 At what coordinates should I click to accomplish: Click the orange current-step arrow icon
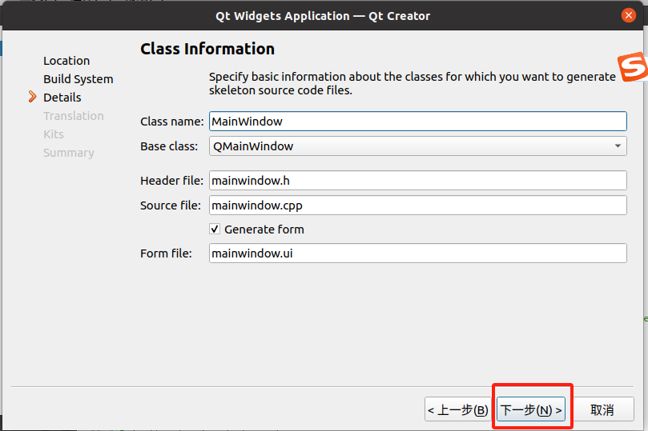(32, 97)
